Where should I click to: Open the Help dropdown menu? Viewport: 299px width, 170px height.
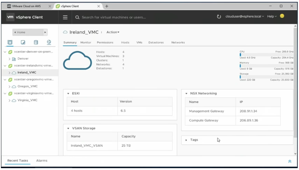(x=272, y=17)
